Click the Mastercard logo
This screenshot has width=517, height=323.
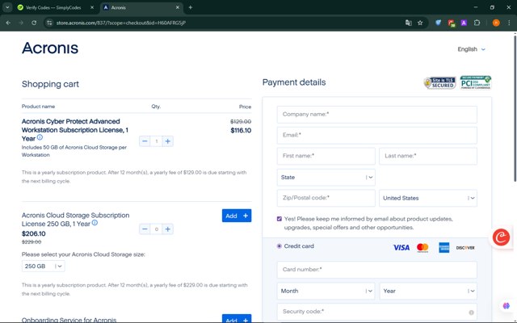[x=422, y=248]
